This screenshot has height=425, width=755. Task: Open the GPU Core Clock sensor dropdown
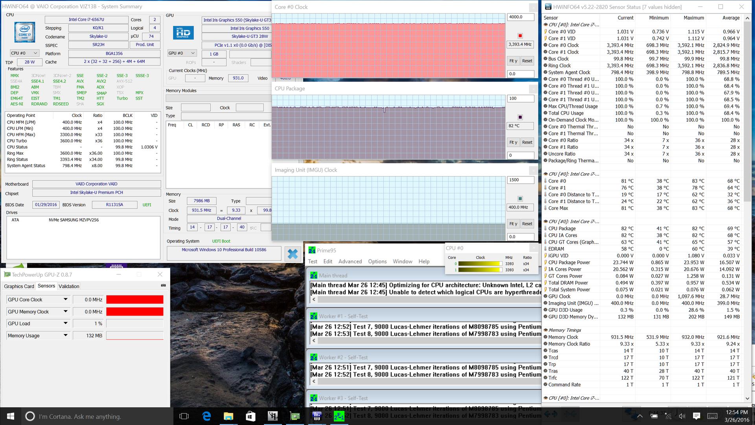point(66,299)
